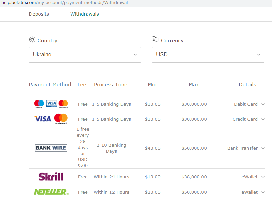
Task: Click the globe icon beside Country
Action: 32,40
